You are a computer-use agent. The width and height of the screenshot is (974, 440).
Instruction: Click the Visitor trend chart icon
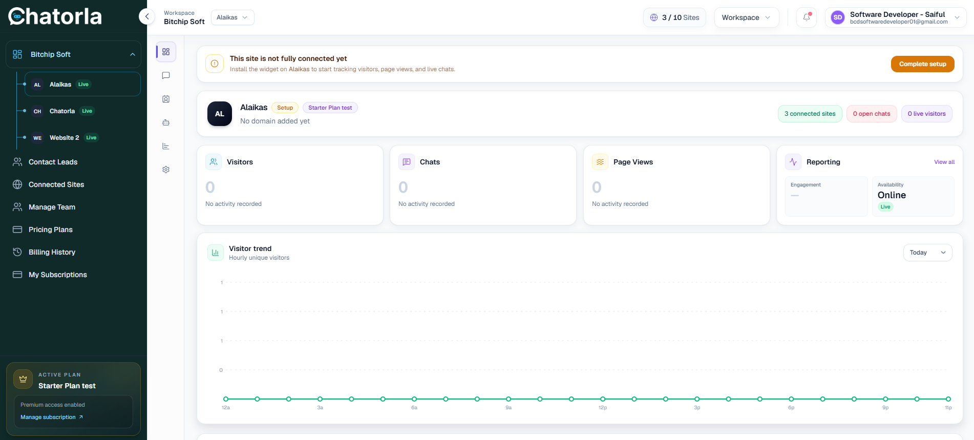pos(216,253)
